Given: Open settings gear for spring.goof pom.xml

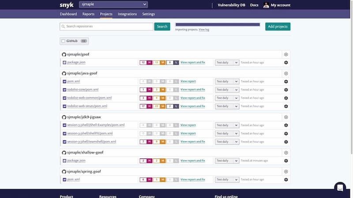Looking at the screenshot, I should [x=286, y=180].
